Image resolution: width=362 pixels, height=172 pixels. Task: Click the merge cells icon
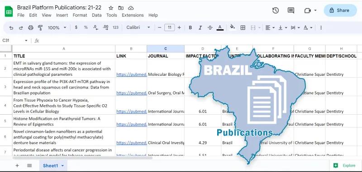click(253, 28)
